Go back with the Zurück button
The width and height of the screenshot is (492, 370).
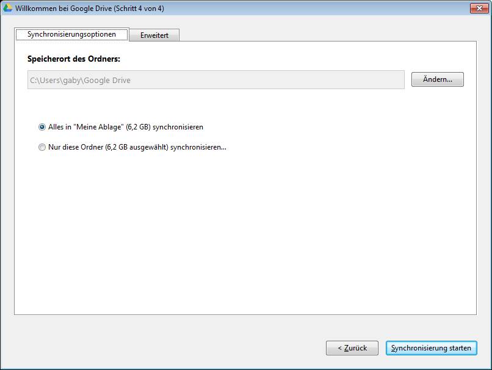tap(352, 348)
